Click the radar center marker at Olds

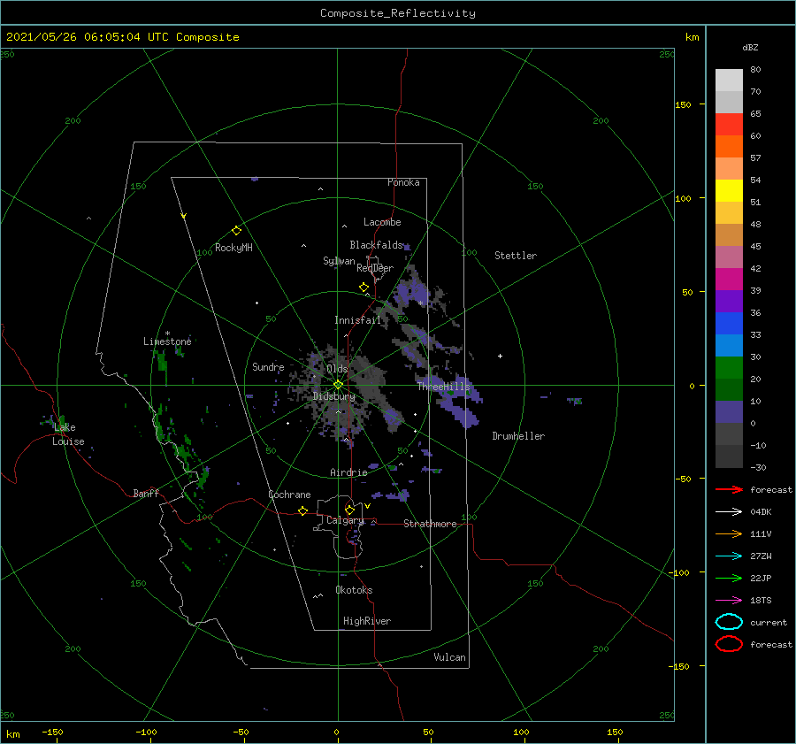tap(338, 385)
